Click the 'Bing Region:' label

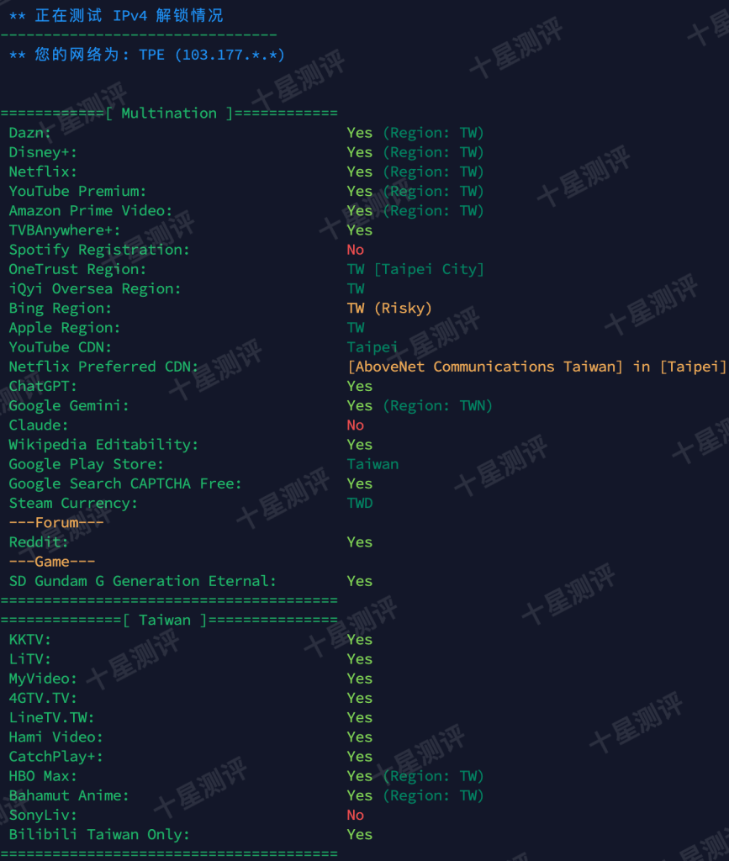click(x=61, y=308)
